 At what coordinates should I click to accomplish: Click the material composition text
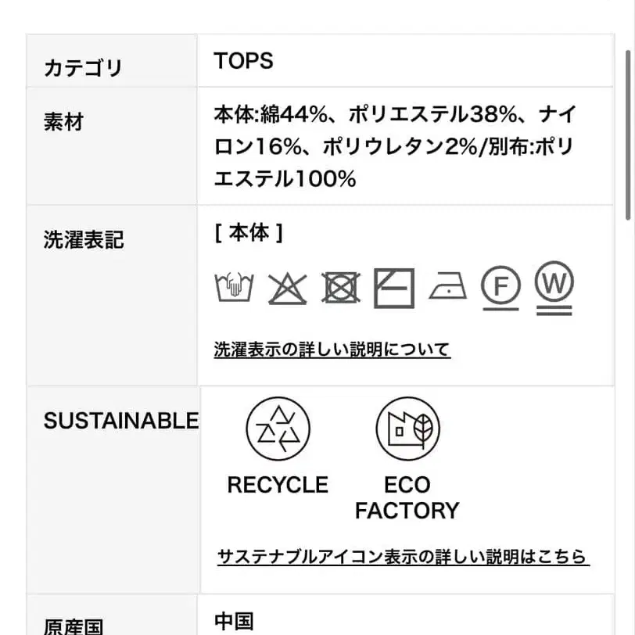395,147
